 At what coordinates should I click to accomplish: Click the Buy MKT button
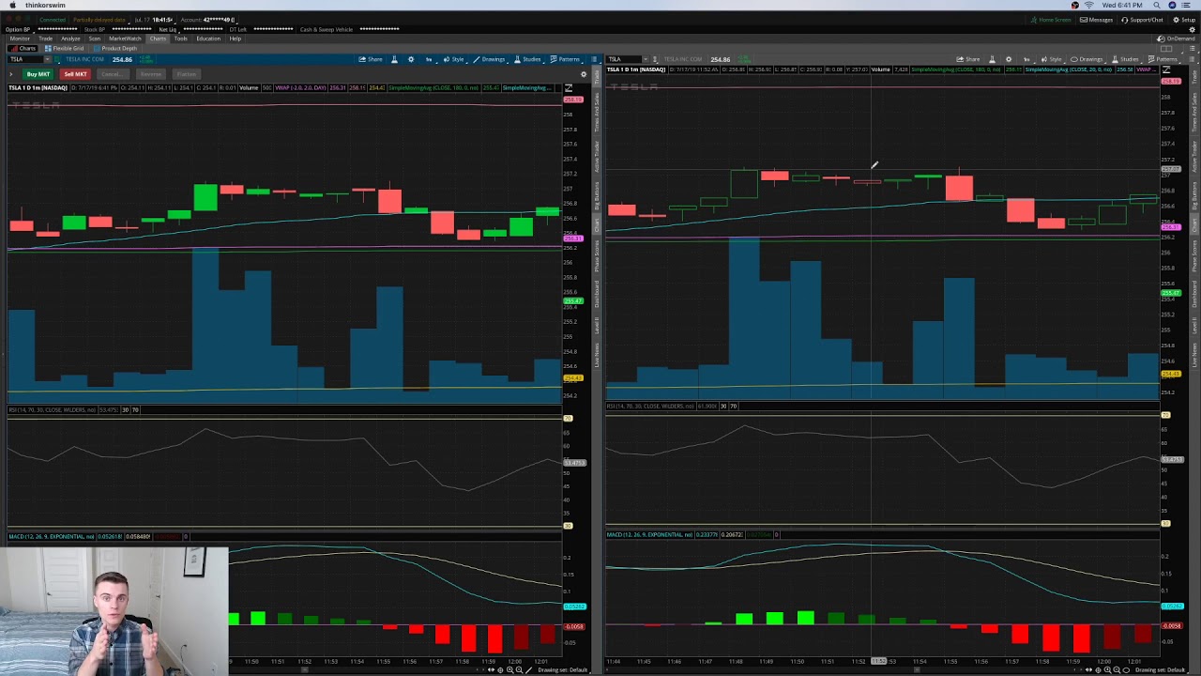pos(38,74)
